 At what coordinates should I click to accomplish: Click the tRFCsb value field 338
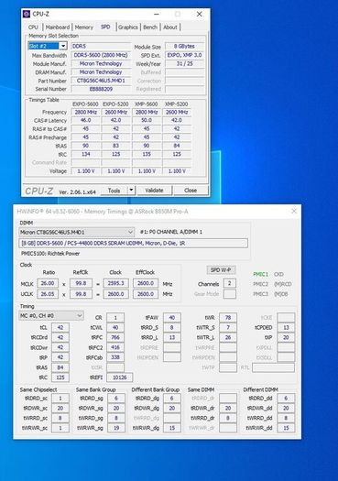pyautogui.click(x=115, y=357)
